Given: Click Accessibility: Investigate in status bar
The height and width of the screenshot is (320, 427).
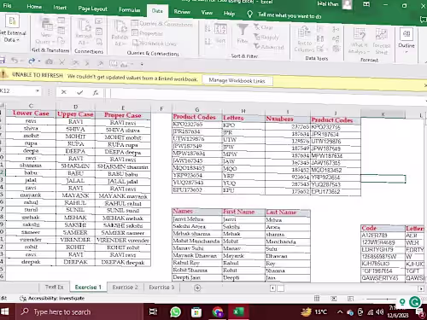Looking at the screenshot, I should (x=52, y=298).
